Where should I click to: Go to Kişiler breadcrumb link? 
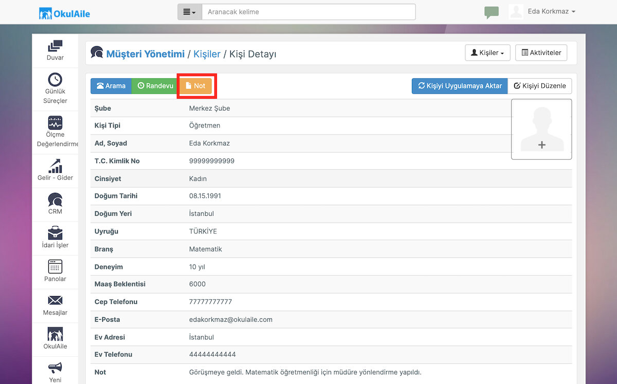207,53
